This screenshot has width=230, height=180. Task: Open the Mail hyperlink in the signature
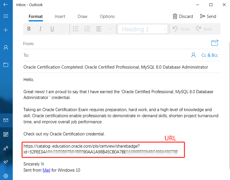(46, 170)
